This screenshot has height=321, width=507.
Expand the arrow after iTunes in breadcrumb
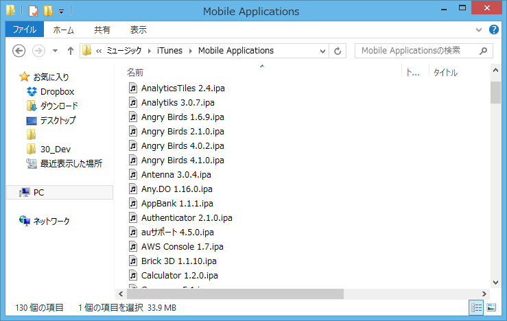pos(191,51)
